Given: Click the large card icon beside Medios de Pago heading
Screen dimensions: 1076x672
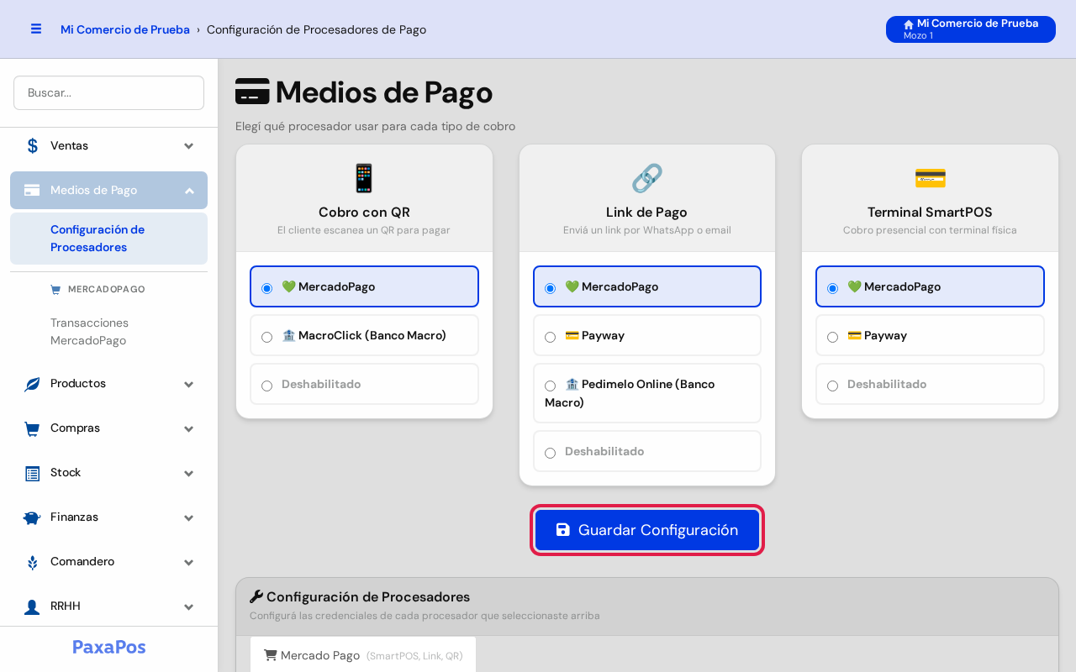Looking at the screenshot, I should [x=252, y=92].
